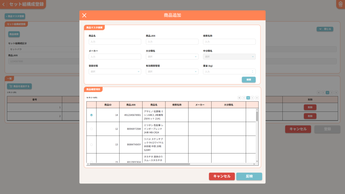345x194 pixels.
Task: Click the メーカー input field
Action: click(115, 57)
